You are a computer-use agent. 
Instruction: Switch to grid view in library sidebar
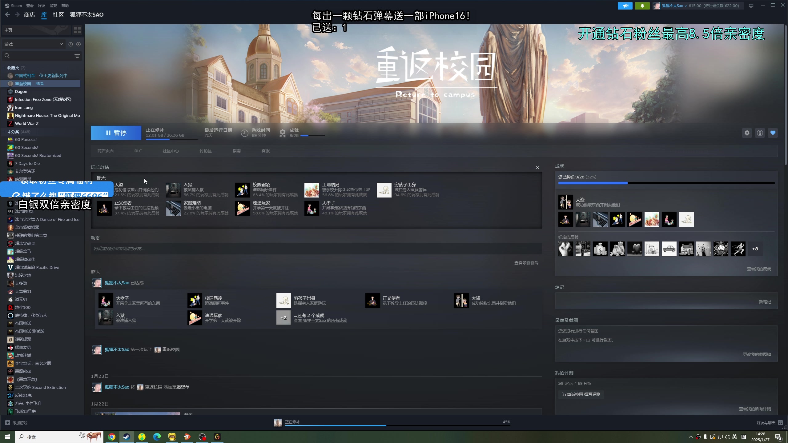(77, 30)
